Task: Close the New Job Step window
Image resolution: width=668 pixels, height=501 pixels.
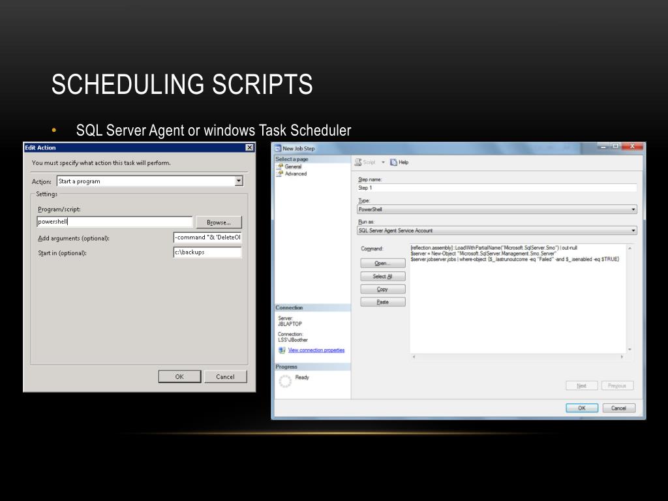Action: point(632,146)
